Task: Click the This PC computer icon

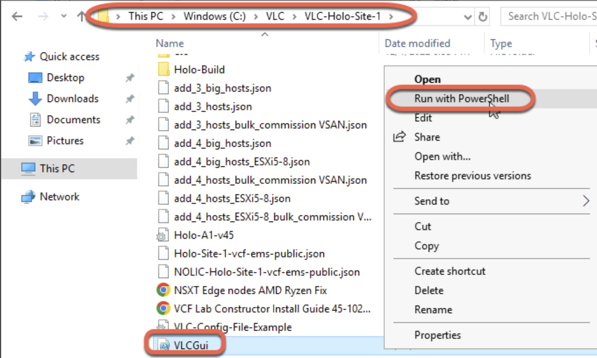Action: coord(28,169)
